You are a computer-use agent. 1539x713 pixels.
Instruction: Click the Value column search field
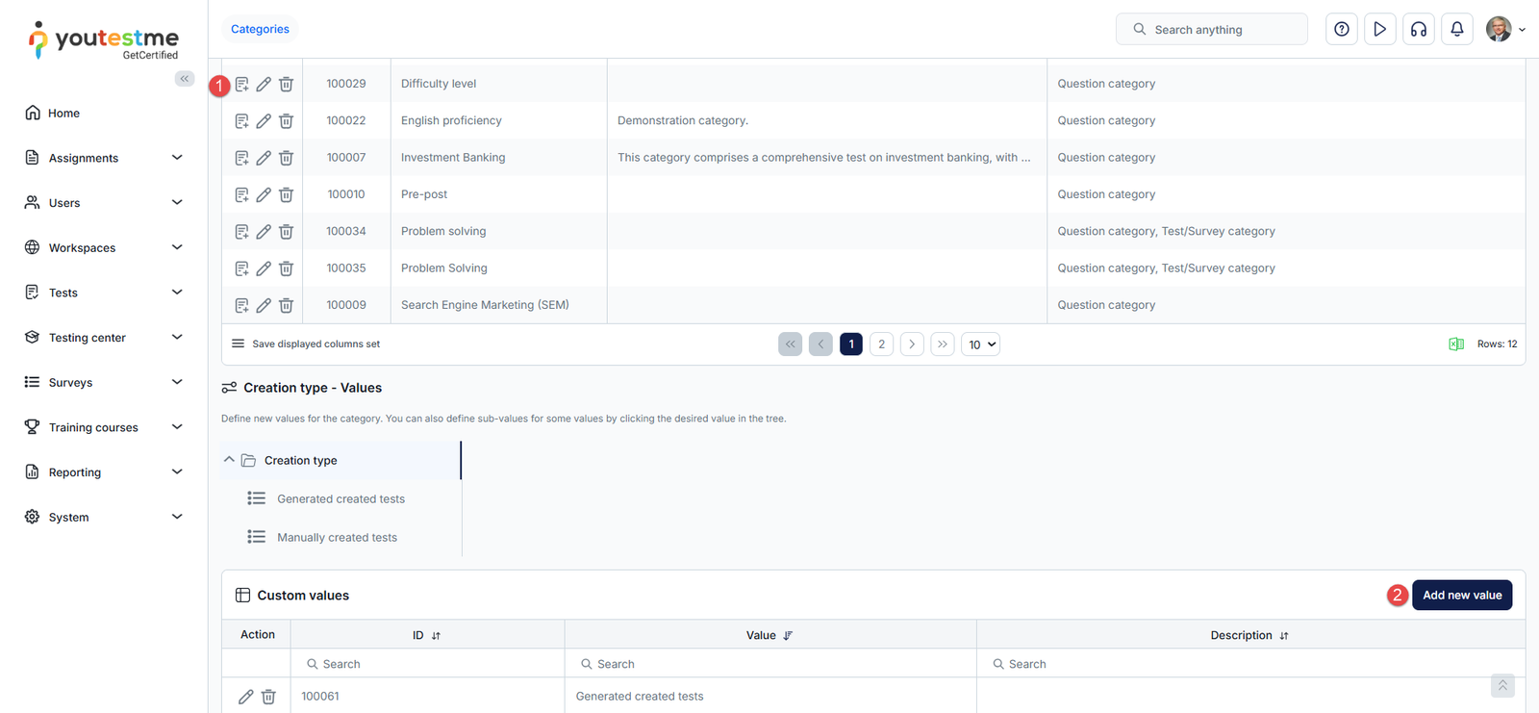pos(769,664)
